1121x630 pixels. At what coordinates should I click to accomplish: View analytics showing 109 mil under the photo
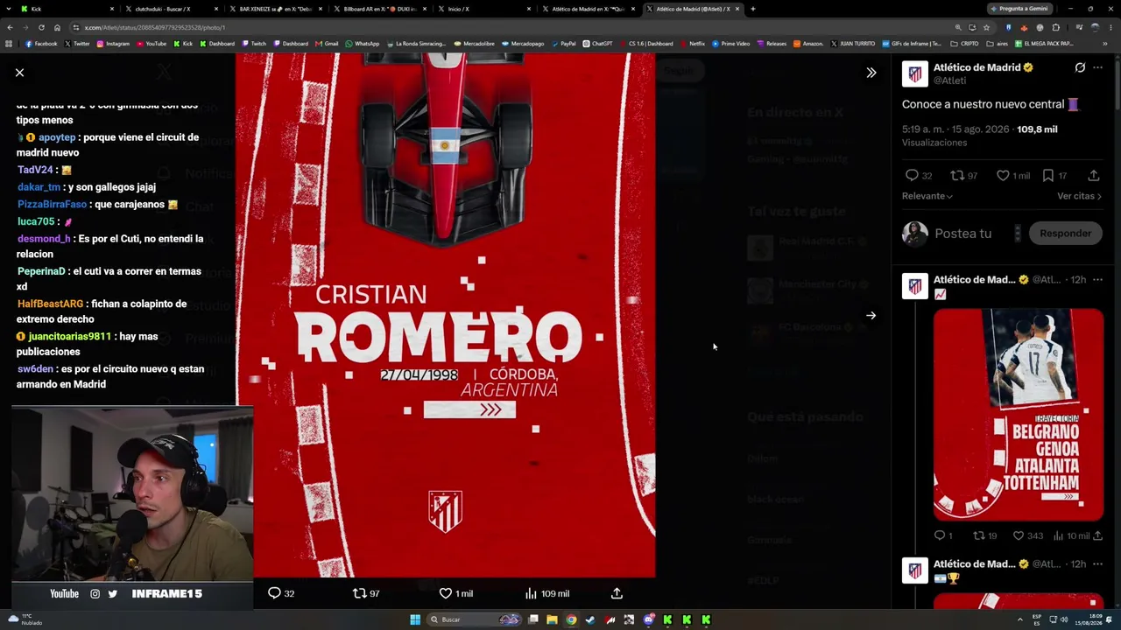point(547,593)
